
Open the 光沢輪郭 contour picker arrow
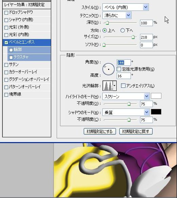tap(115, 86)
